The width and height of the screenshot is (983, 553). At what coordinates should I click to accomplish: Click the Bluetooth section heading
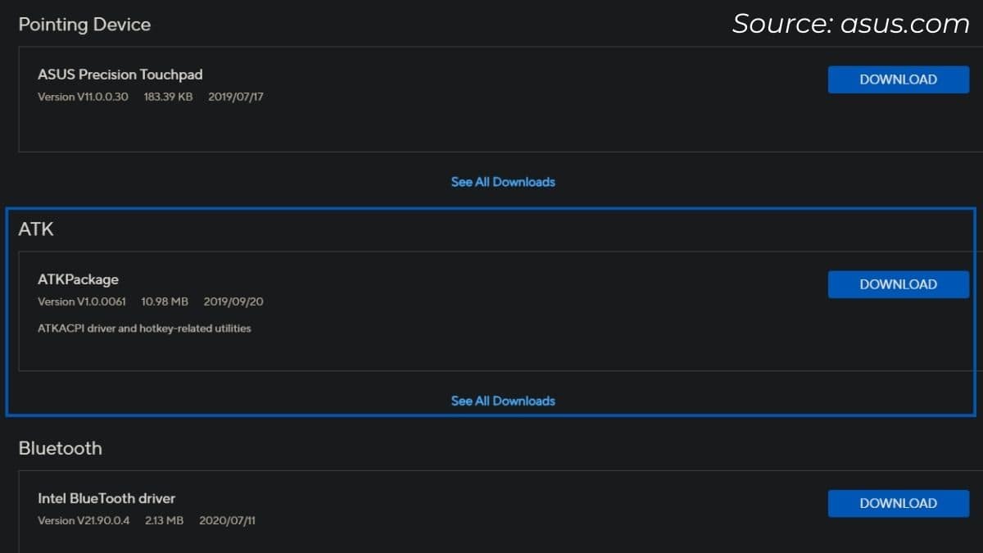click(x=61, y=448)
